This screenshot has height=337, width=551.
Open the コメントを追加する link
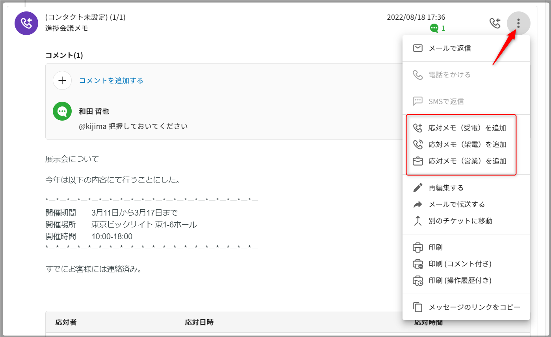click(x=111, y=80)
